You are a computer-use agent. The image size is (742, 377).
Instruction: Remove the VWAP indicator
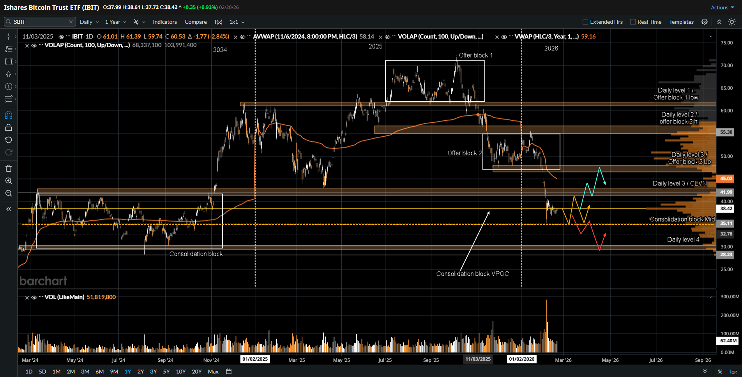tap(497, 37)
